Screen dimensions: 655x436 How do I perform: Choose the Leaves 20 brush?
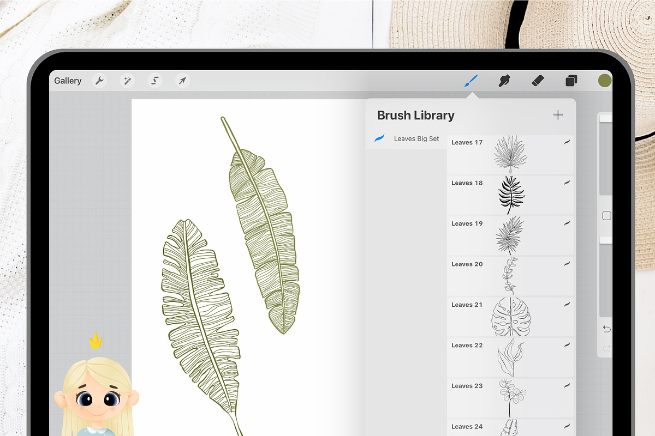pos(510,276)
